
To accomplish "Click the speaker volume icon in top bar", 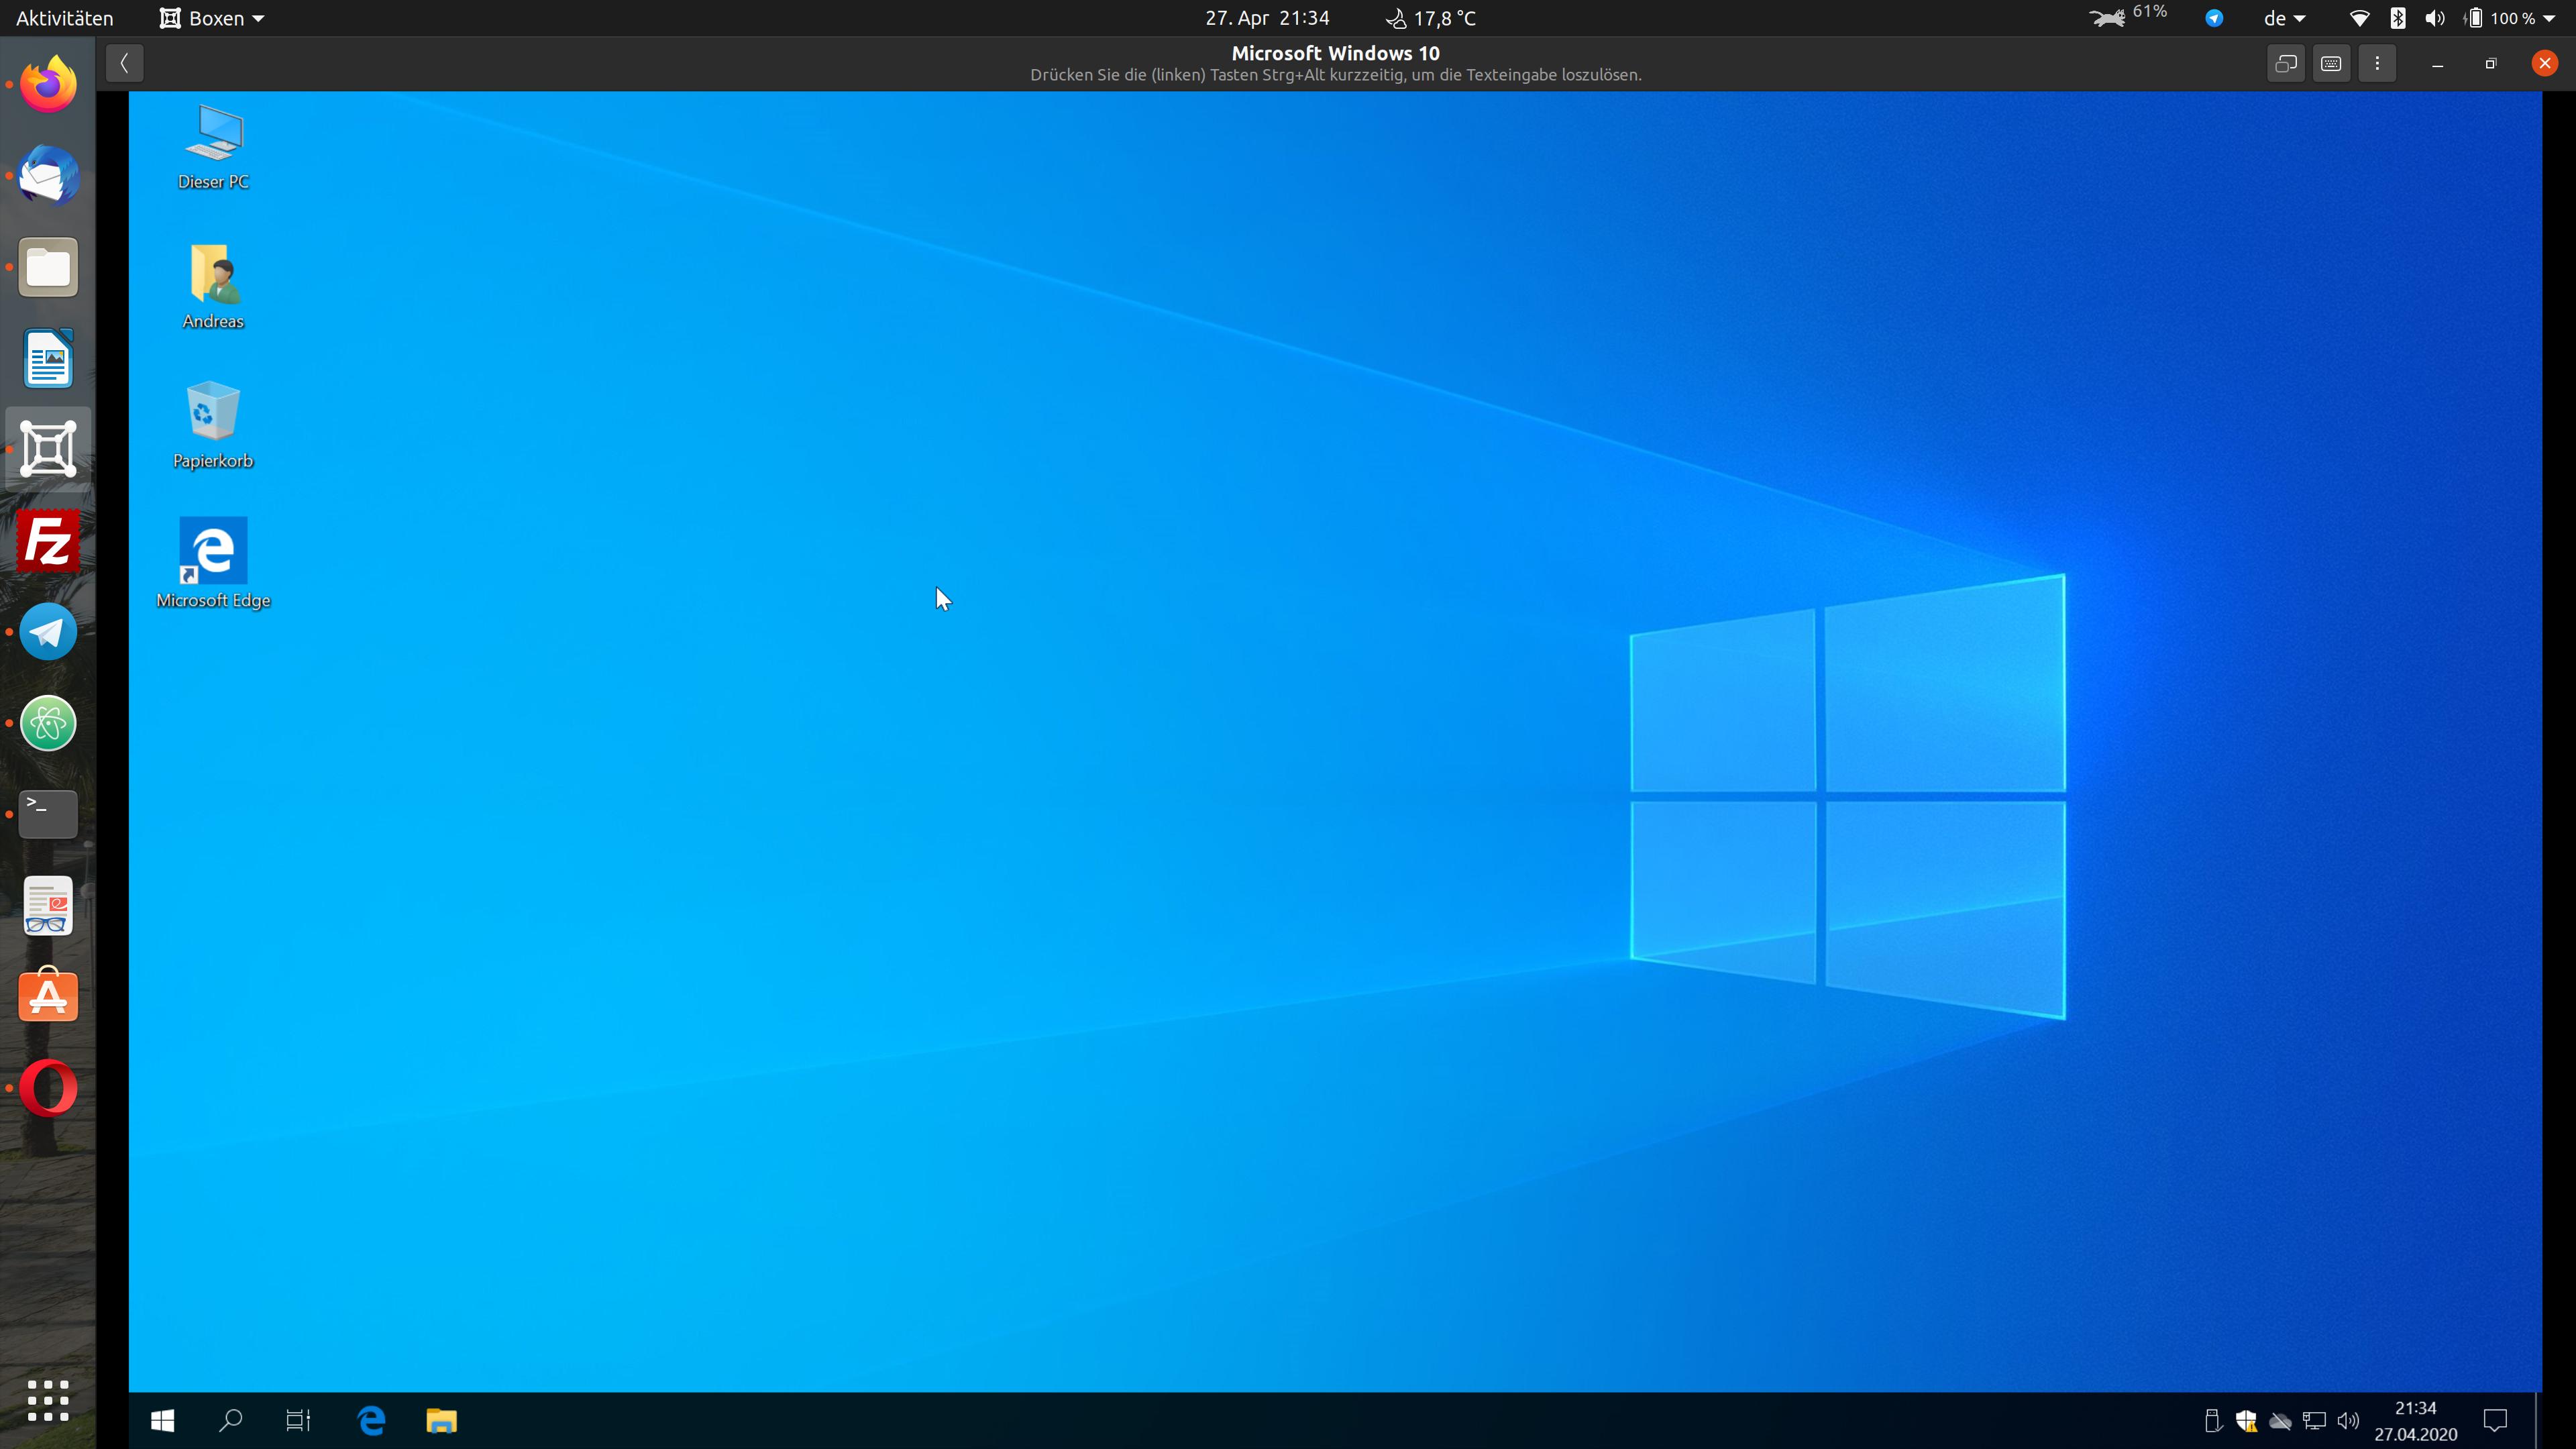I will click(x=2435, y=18).
